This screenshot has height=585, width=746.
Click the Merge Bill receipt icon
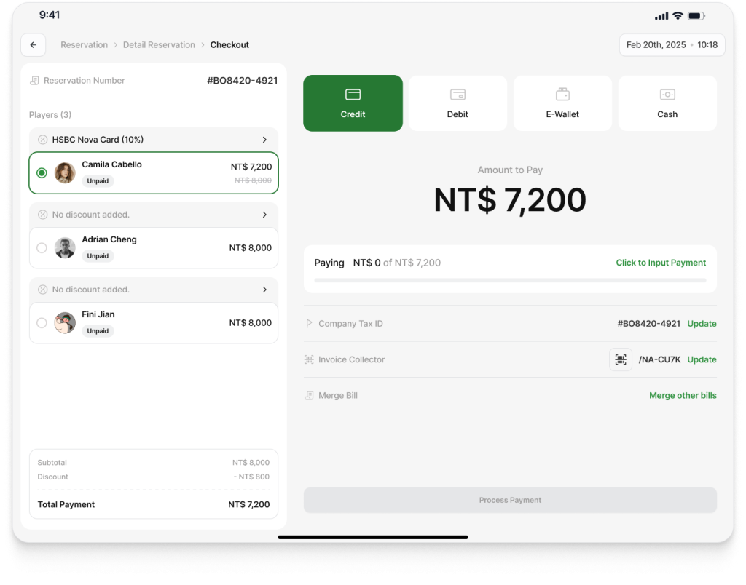click(x=309, y=395)
